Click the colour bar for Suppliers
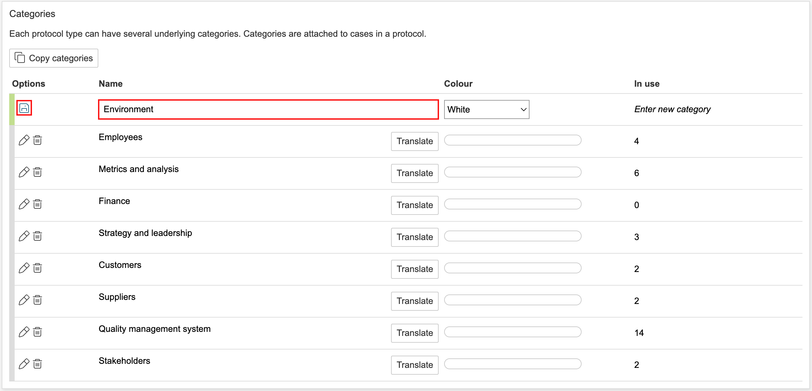812x391 pixels. click(513, 300)
